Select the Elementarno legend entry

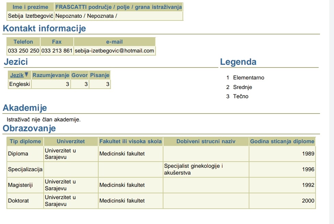pos(248,78)
